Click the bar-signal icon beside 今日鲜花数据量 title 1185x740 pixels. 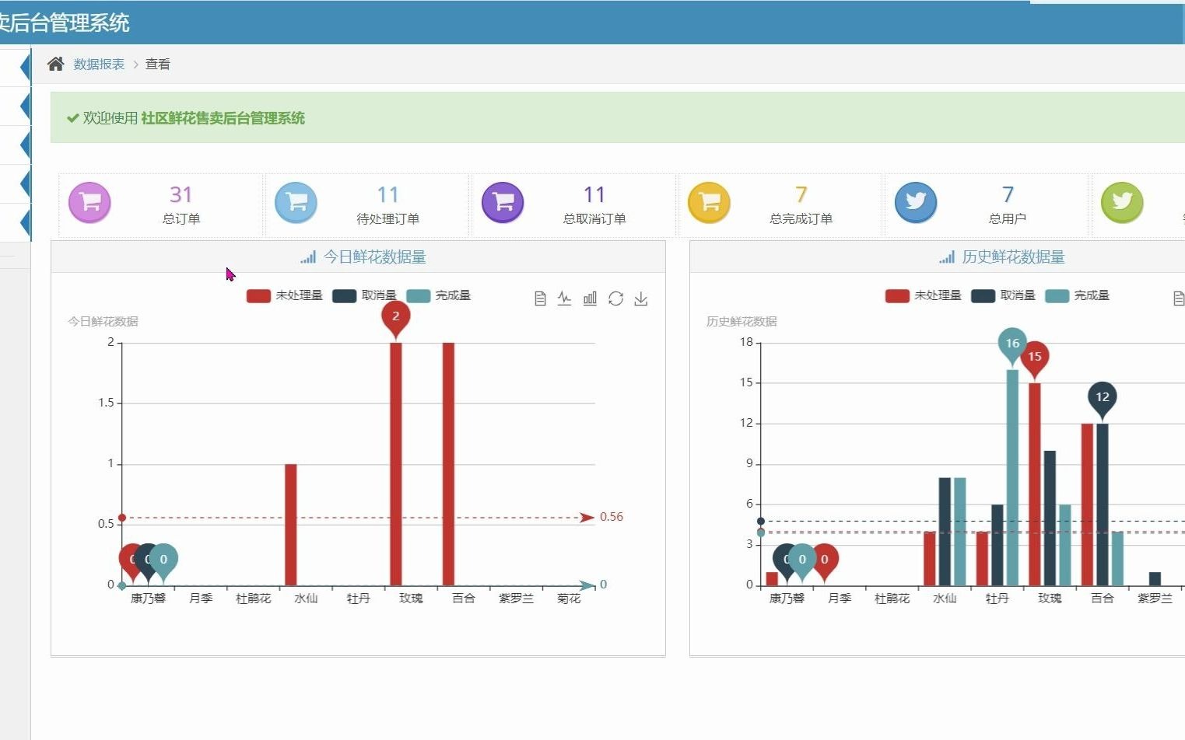point(308,257)
